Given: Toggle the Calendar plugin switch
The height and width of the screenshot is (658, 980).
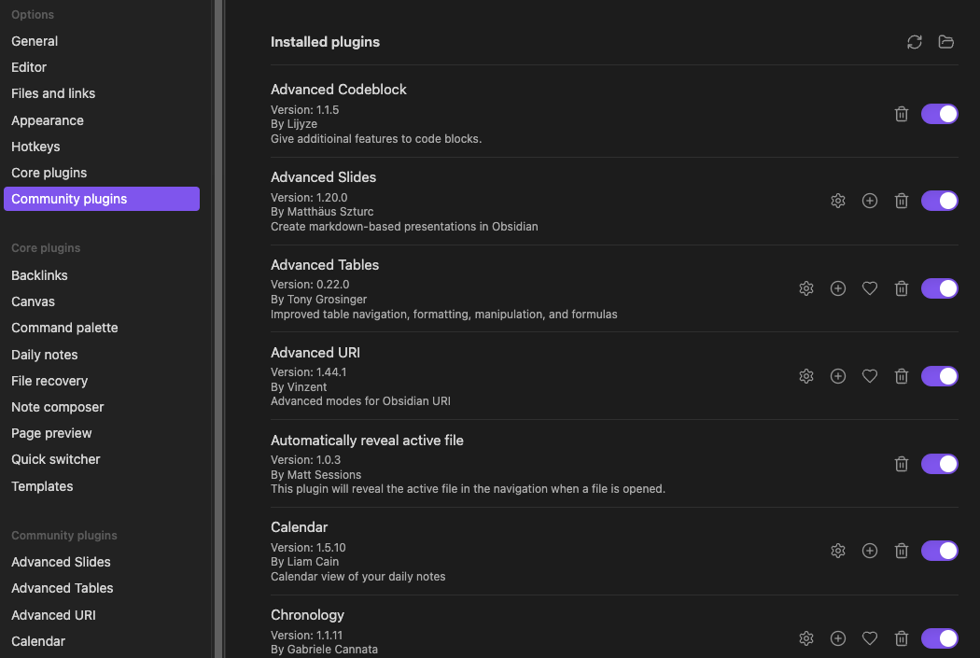Looking at the screenshot, I should [x=939, y=551].
